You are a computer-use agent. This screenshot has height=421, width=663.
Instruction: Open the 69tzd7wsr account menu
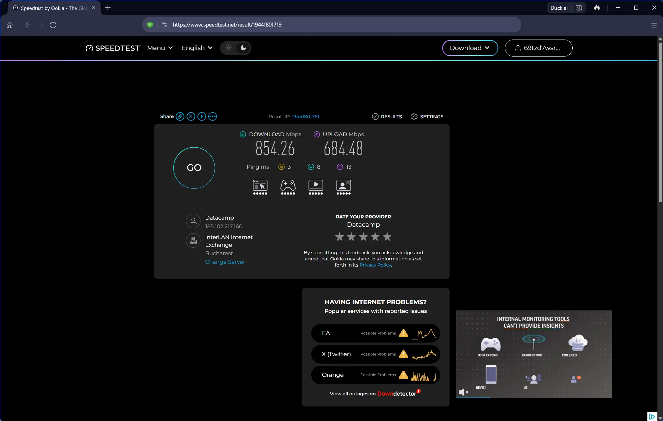coord(539,48)
